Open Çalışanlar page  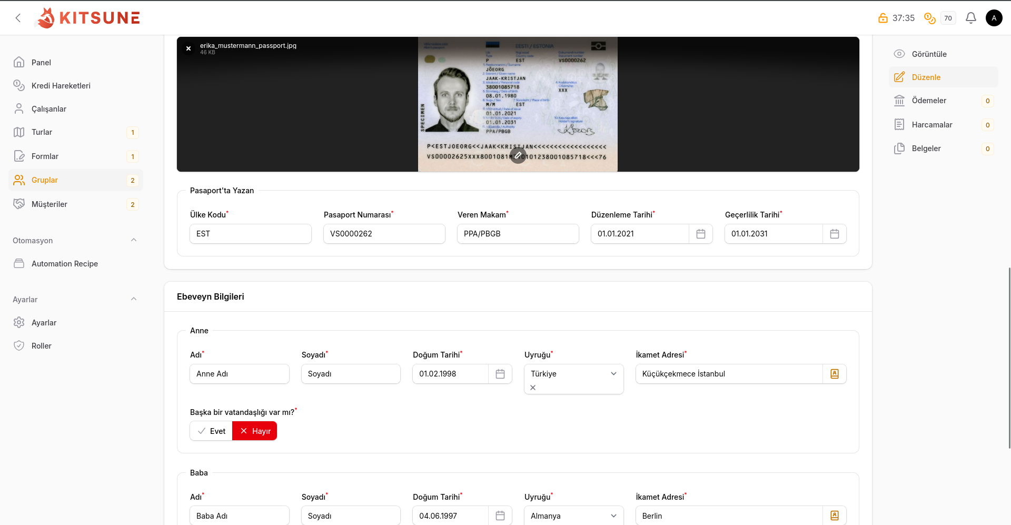(x=76, y=108)
